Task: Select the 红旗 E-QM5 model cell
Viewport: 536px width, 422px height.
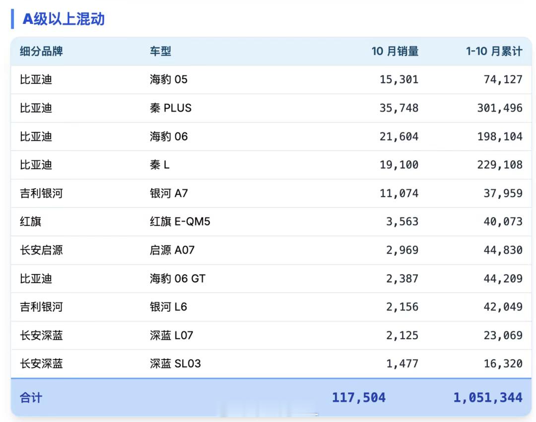Action: click(x=180, y=221)
